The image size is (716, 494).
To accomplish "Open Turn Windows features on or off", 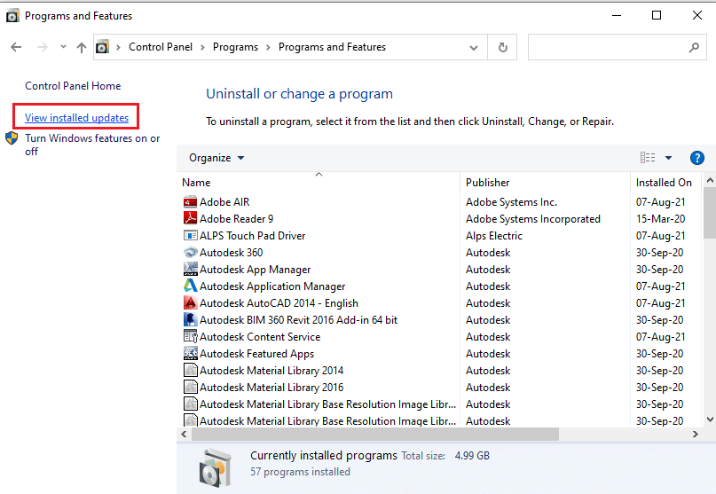I will point(92,145).
